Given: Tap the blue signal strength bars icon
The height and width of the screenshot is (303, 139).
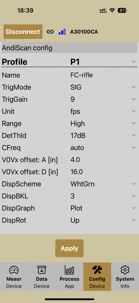Looking at the screenshot, I should (62, 32).
